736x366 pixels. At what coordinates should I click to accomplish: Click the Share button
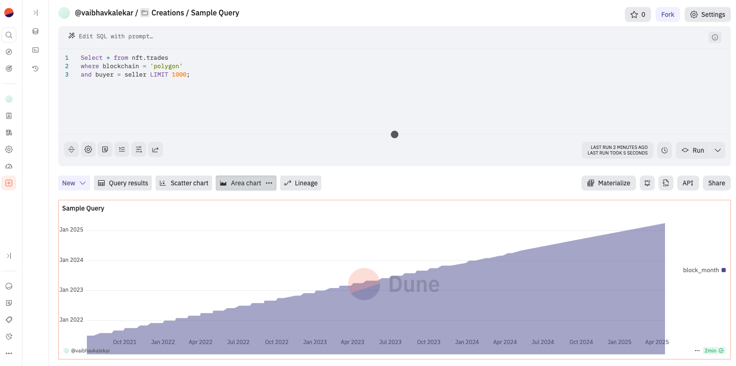pyautogui.click(x=717, y=183)
